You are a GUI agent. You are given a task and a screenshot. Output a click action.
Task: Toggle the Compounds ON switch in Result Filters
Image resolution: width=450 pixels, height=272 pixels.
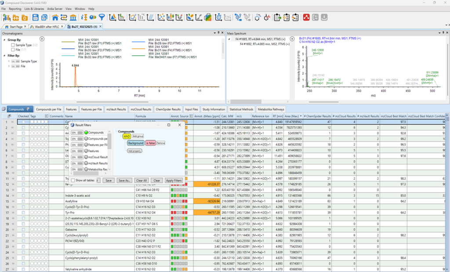[x=76, y=132]
